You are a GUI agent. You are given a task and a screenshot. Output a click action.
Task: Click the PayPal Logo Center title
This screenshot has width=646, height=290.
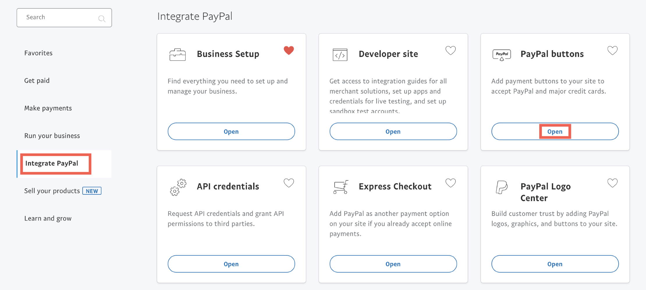pos(546,192)
